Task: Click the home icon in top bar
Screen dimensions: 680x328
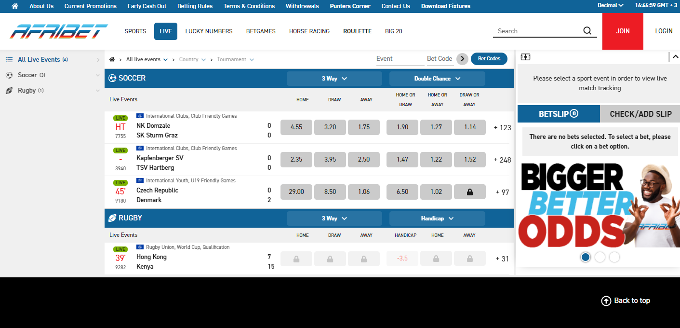Action: pyautogui.click(x=15, y=6)
